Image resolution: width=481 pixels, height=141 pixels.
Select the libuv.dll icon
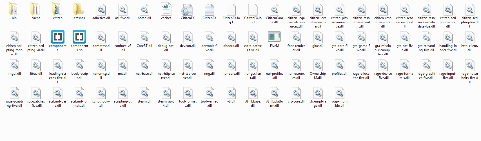pos(36,65)
